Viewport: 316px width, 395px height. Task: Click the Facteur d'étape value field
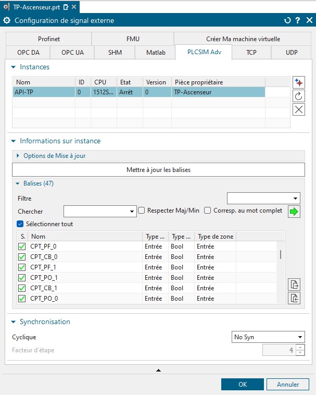(279, 350)
